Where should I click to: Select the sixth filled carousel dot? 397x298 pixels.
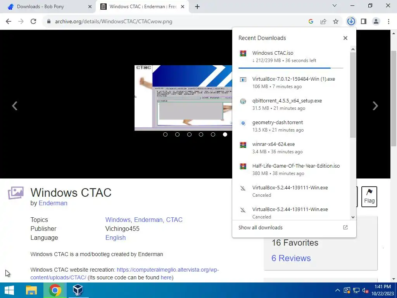pyautogui.click(x=225, y=135)
